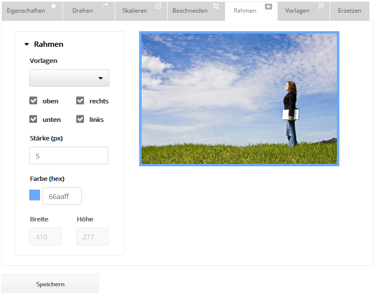Screen dimensions: 375x295
Task: Click the list icon on Vorlagen tab
Action: (x=321, y=6)
